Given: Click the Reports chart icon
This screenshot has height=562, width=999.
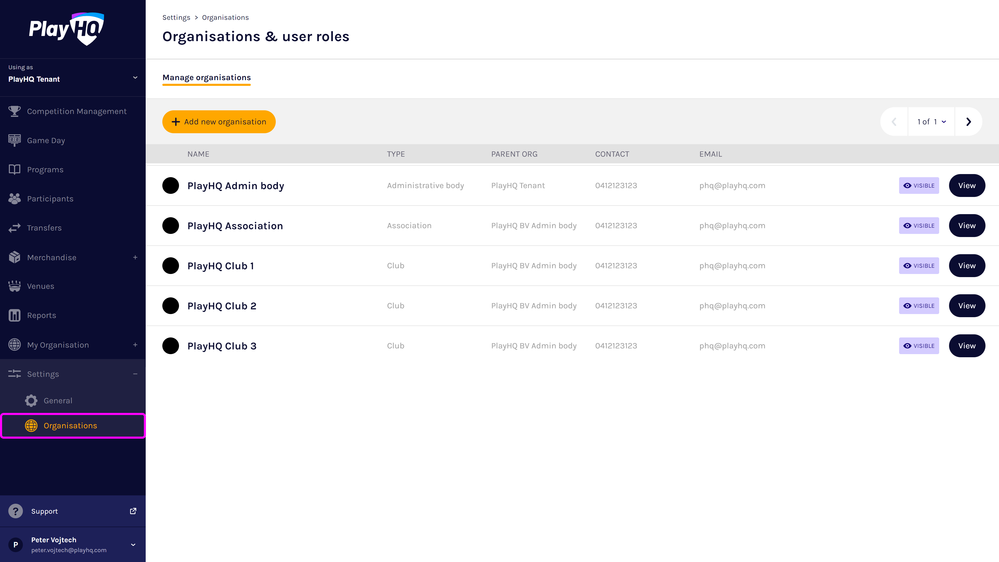Looking at the screenshot, I should pyautogui.click(x=14, y=315).
